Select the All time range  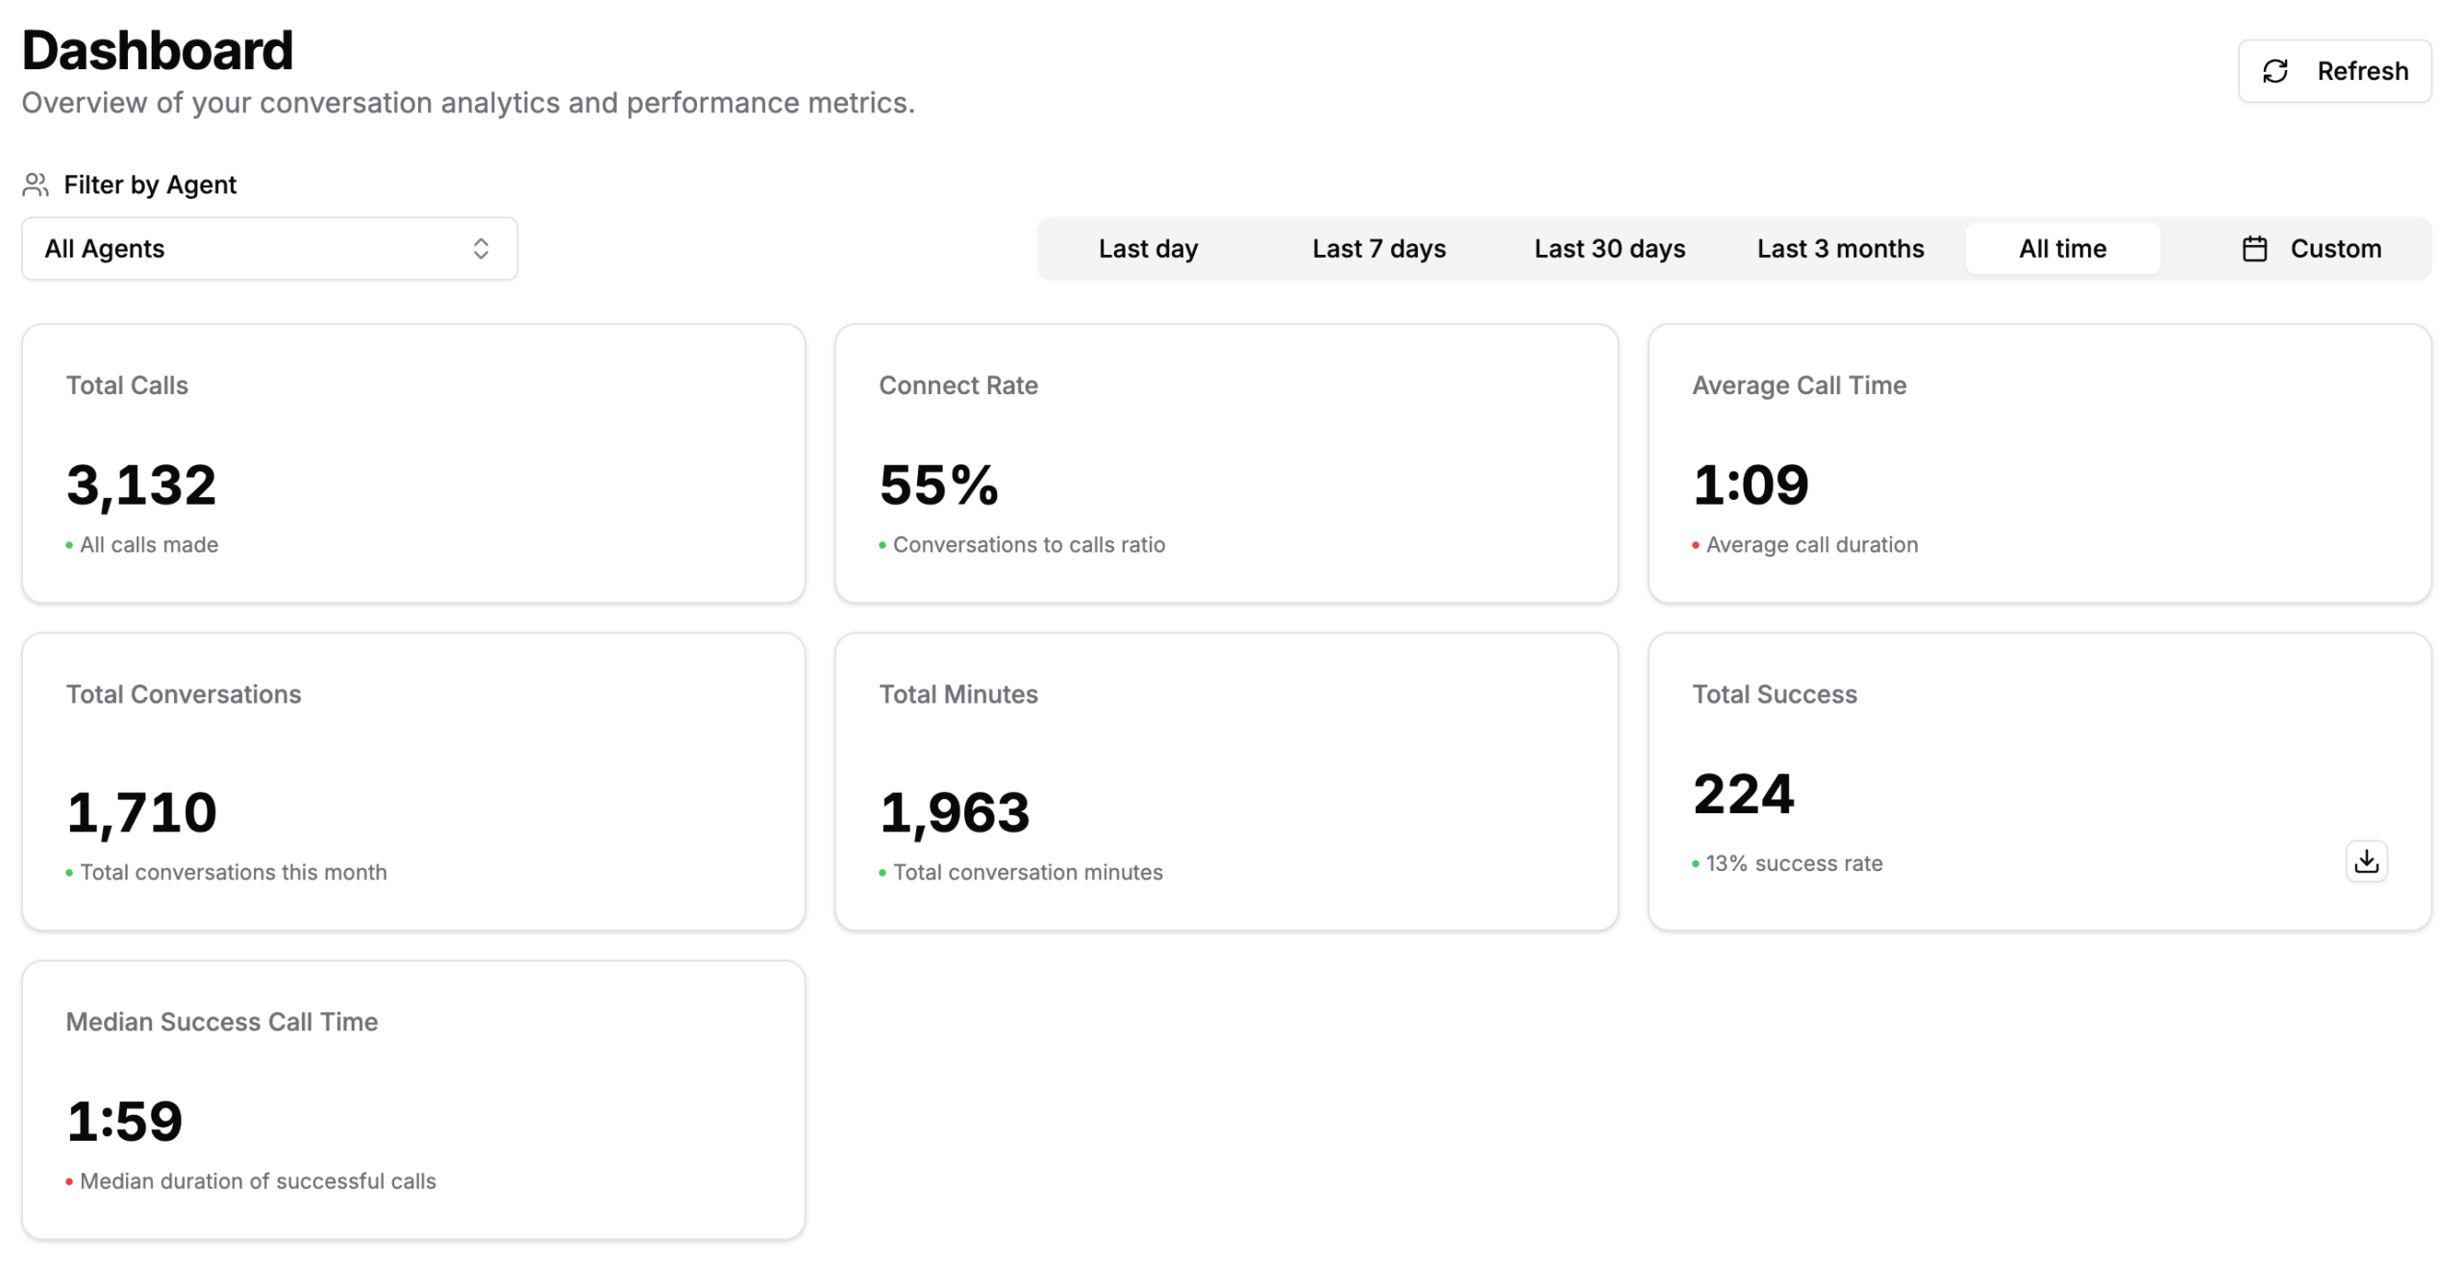click(x=2062, y=249)
